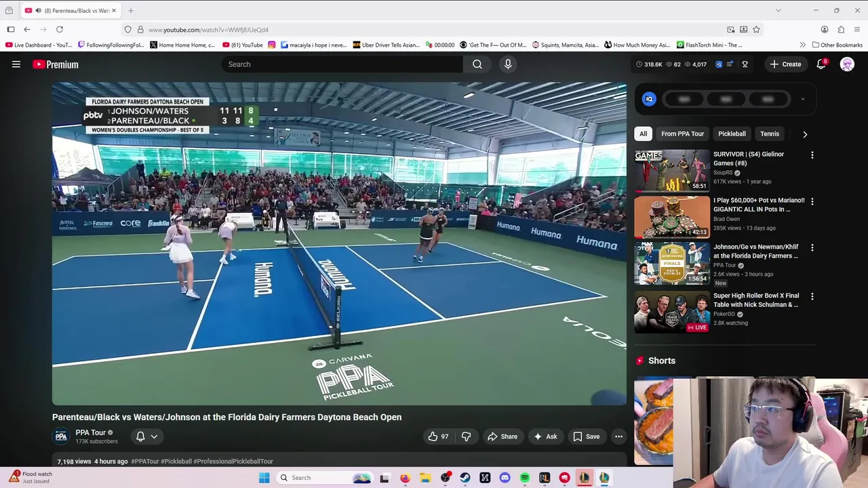Select the Tennis filter chip
868x488 pixels.
pos(770,134)
